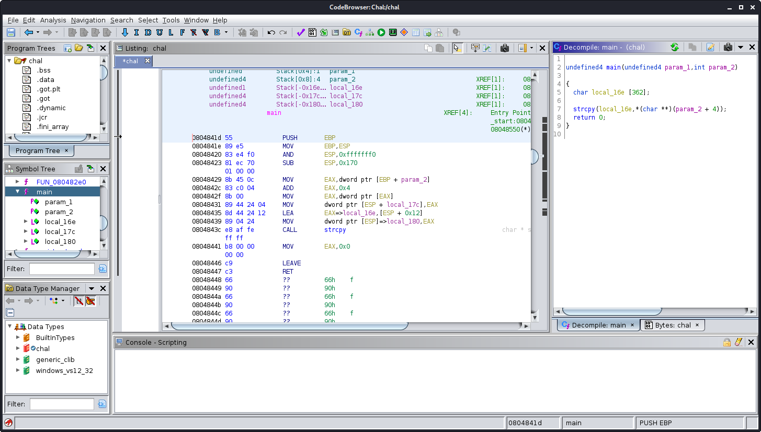This screenshot has height=432, width=761.
Task: Click the Listing horizontal scrollbar
Action: 289,326
